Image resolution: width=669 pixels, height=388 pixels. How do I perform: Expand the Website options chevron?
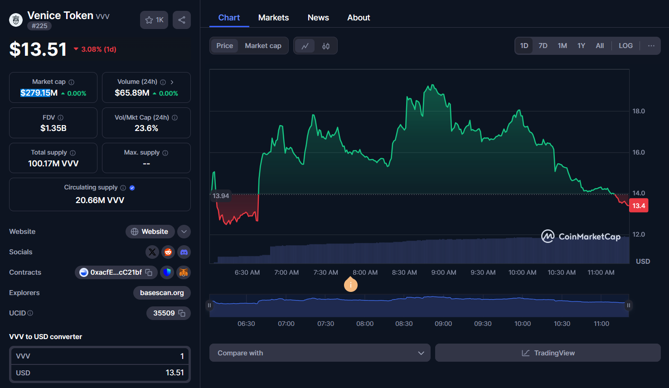(x=184, y=231)
